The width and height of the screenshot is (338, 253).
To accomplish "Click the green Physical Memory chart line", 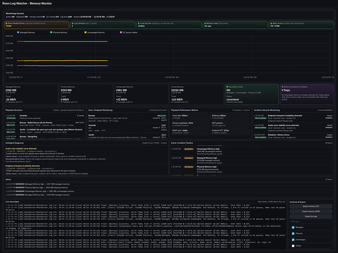I will pos(62,41).
